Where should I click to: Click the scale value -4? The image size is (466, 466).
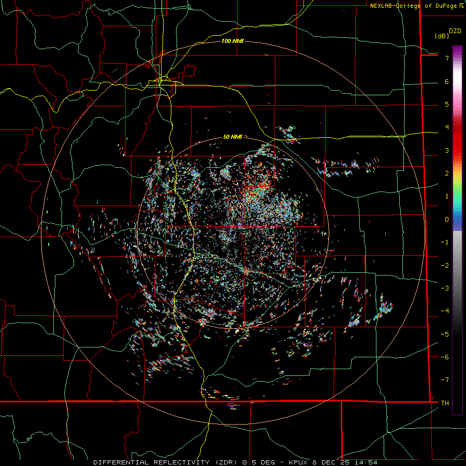(x=445, y=311)
